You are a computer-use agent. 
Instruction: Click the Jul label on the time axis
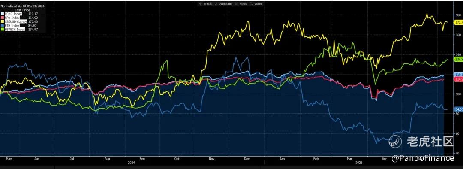pos(72,159)
